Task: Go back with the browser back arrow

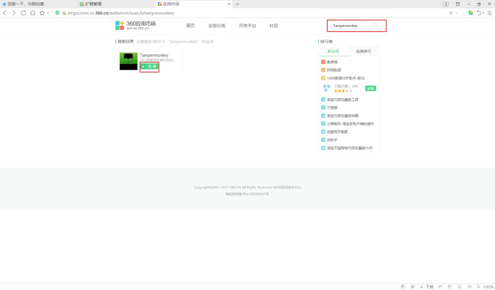Action: click(x=5, y=13)
